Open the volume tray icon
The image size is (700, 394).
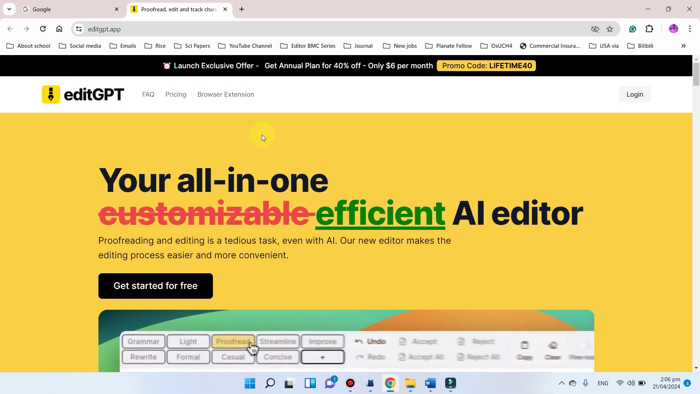coord(631,383)
